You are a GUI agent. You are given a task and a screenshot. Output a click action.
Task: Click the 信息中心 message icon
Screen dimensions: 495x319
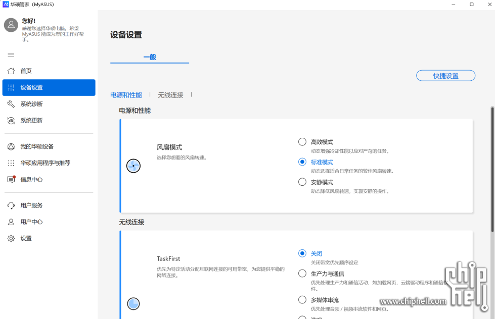pos(11,179)
